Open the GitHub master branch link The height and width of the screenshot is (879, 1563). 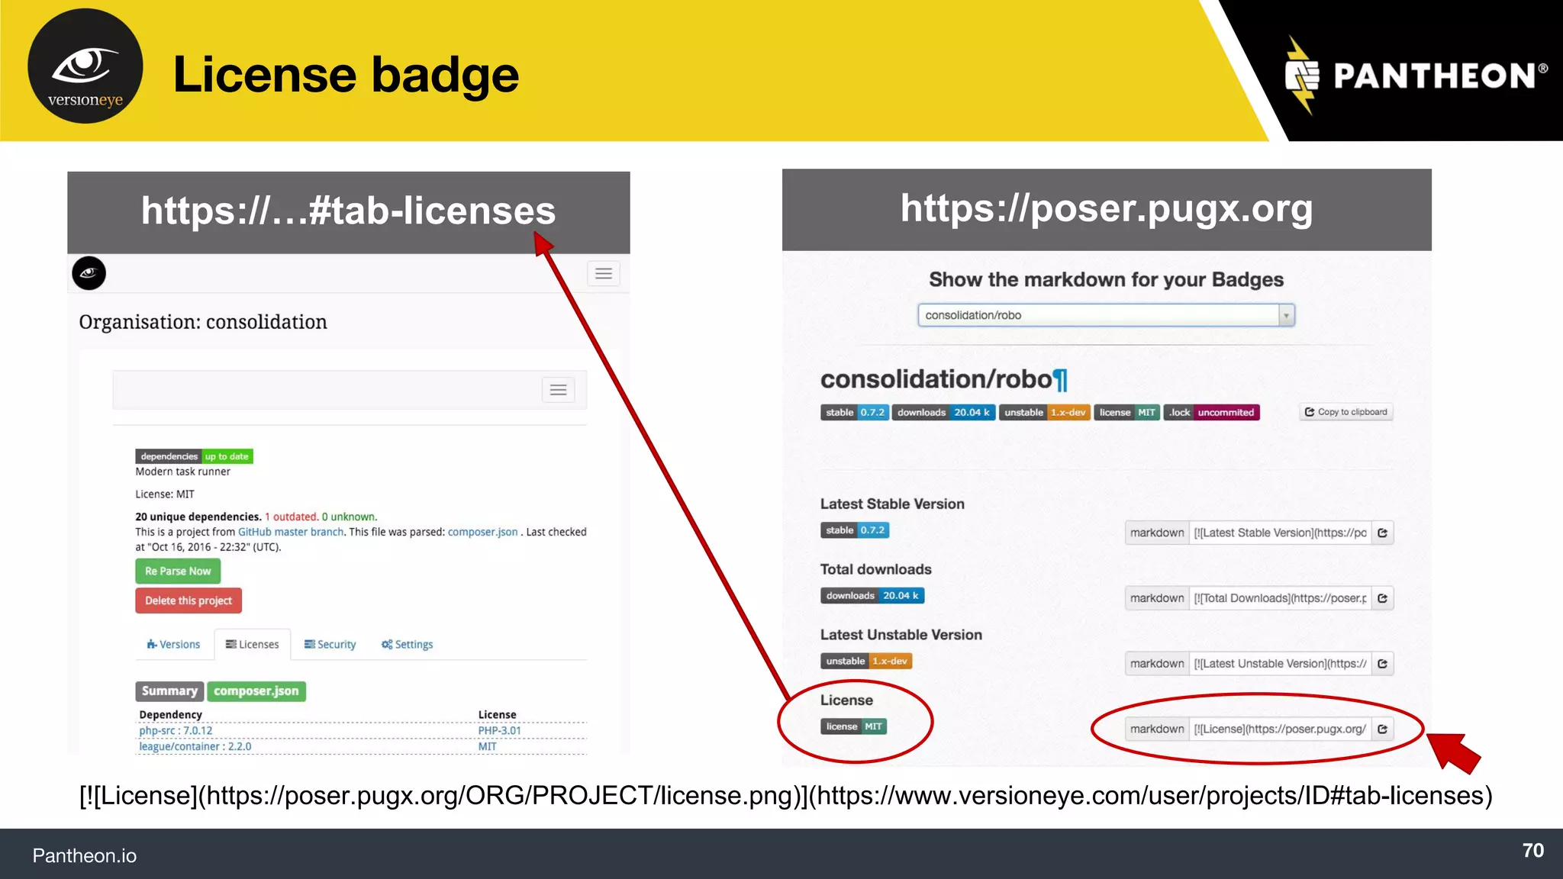pos(291,532)
